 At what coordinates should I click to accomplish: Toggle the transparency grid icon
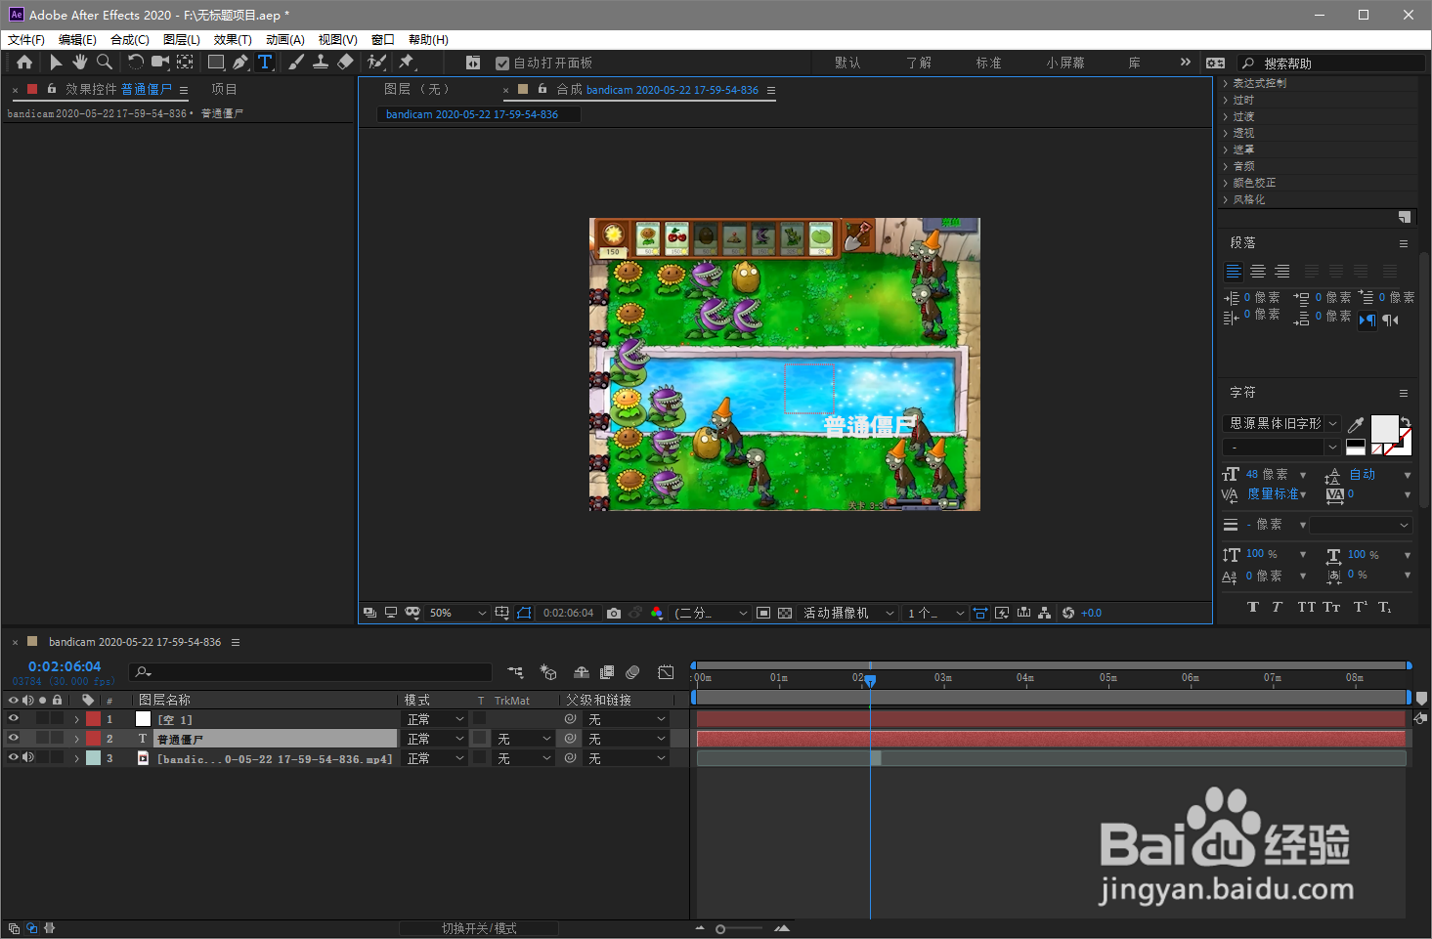(x=785, y=614)
